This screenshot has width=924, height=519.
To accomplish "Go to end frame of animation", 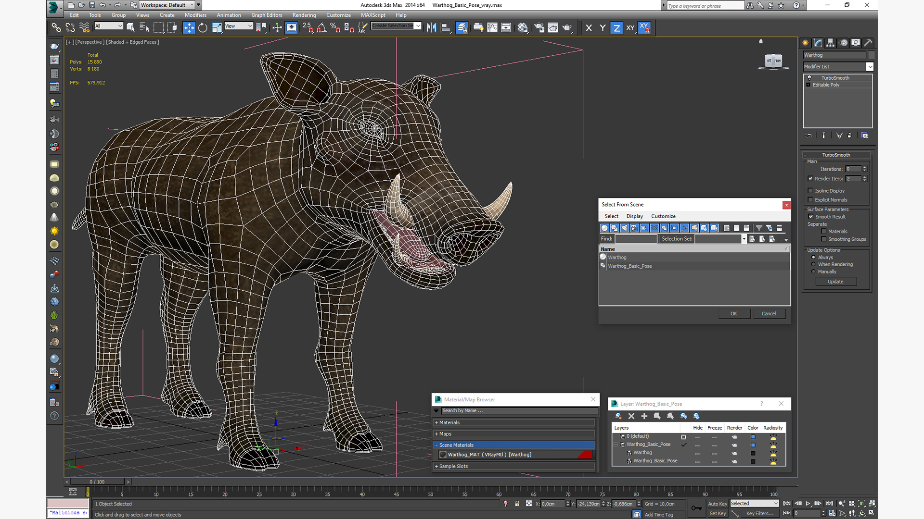I will coord(829,504).
